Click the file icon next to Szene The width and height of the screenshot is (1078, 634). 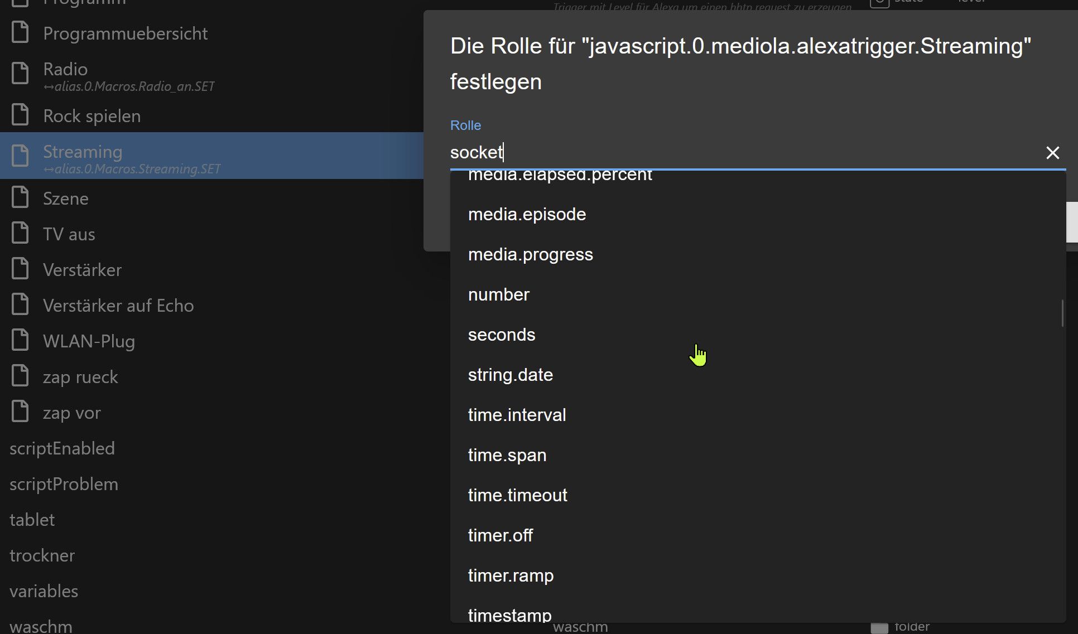(x=20, y=198)
